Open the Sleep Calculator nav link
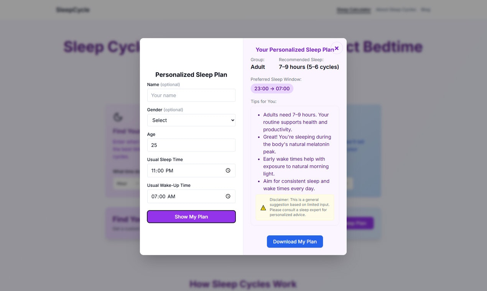Screen dimensions: 487x291 click(354, 10)
